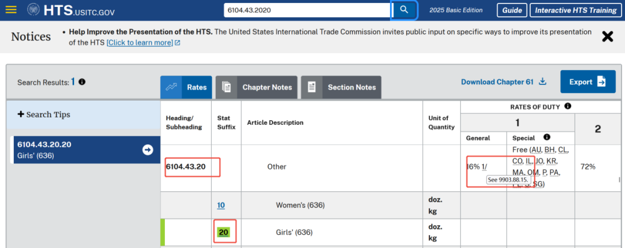
Task: Click the 2025 Basic Edition label
Action: [x=456, y=10]
